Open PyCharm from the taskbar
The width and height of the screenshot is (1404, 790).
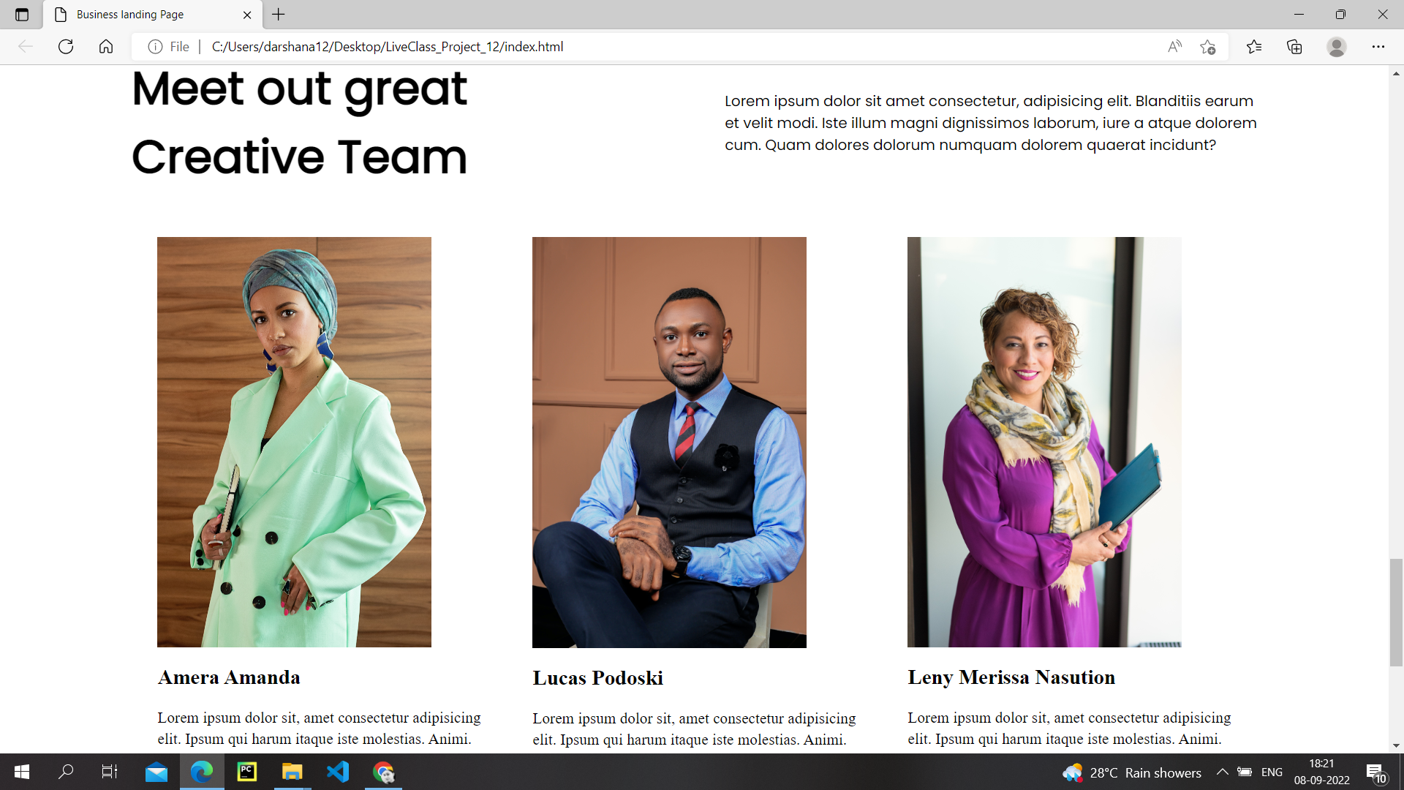pyautogui.click(x=247, y=772)
